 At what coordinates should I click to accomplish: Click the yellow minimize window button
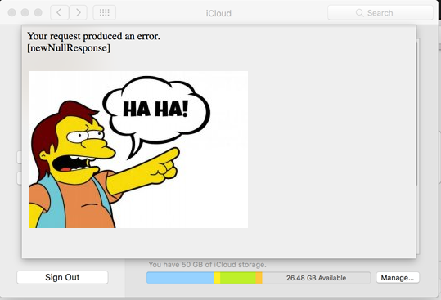coord(25,12)
